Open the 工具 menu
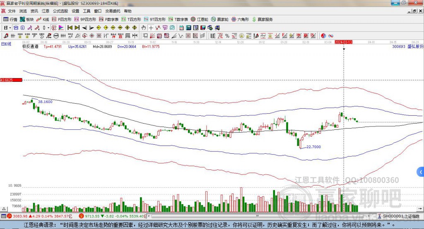This screenshot has height=229, width=424. (x=87, y=11)
